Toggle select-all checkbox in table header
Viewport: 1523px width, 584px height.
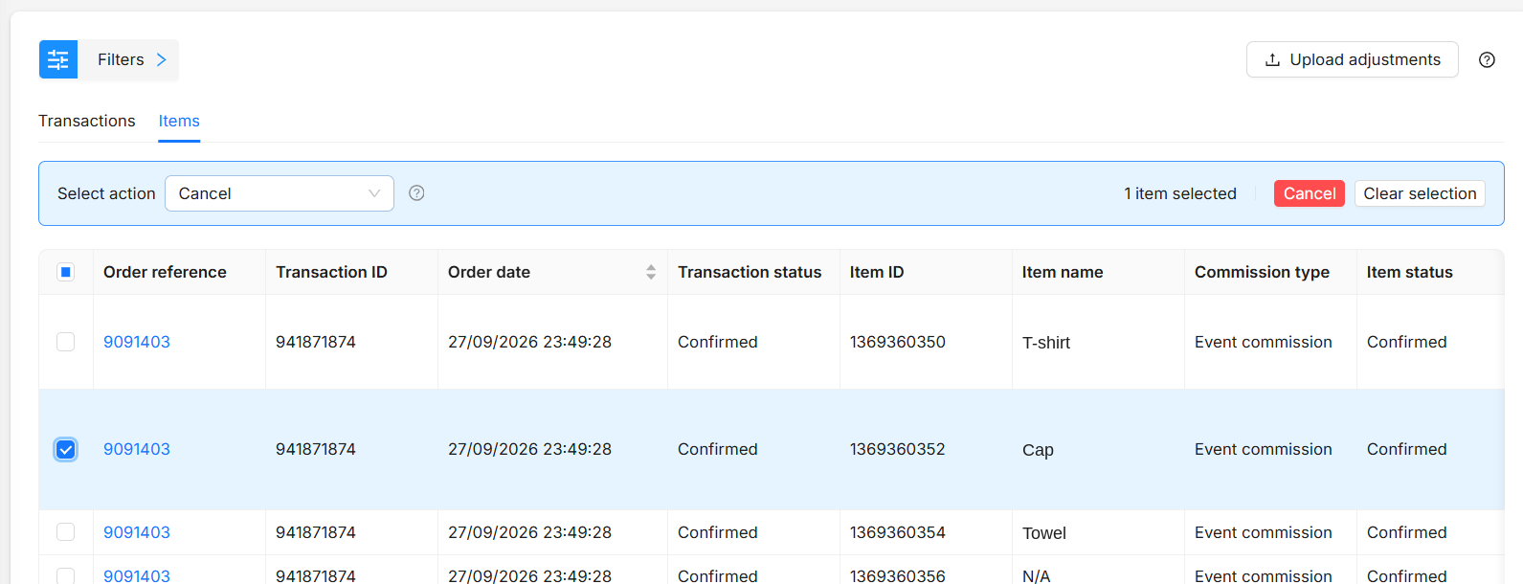[x=66, y=272]
